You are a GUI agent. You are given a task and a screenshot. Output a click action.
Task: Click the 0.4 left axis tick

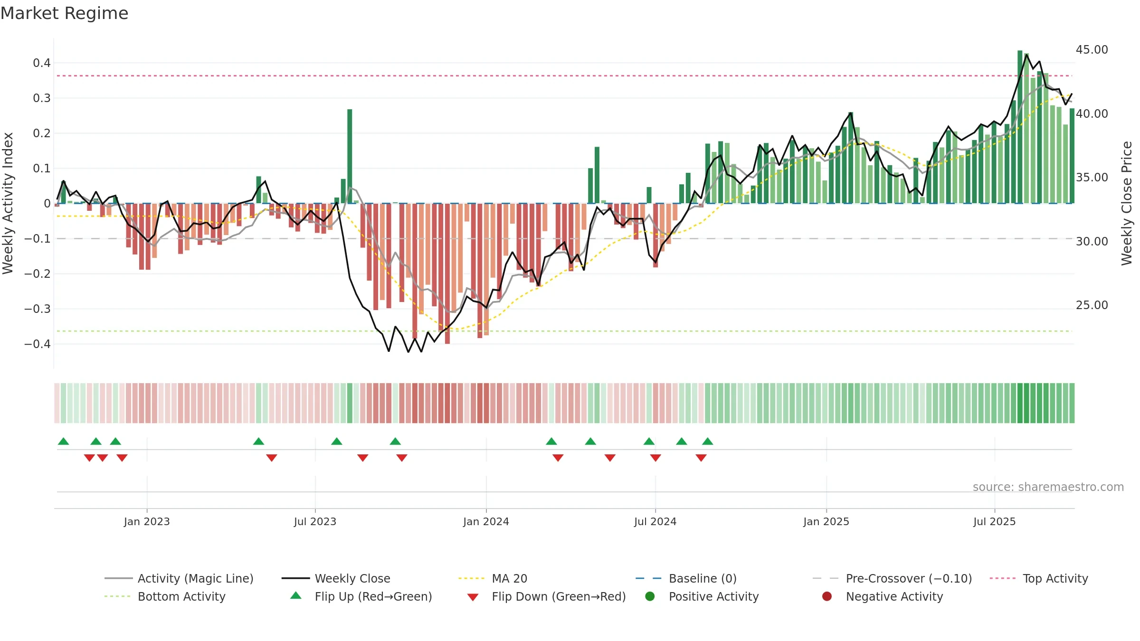tap(42, 63)
